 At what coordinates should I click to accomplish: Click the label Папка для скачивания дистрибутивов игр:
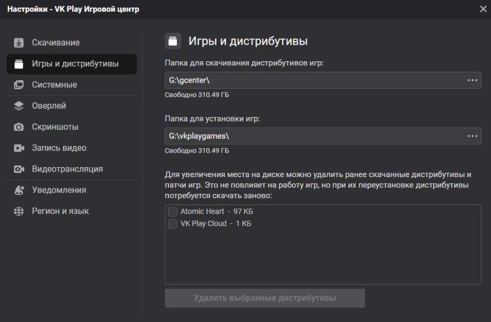click(244, 63)
